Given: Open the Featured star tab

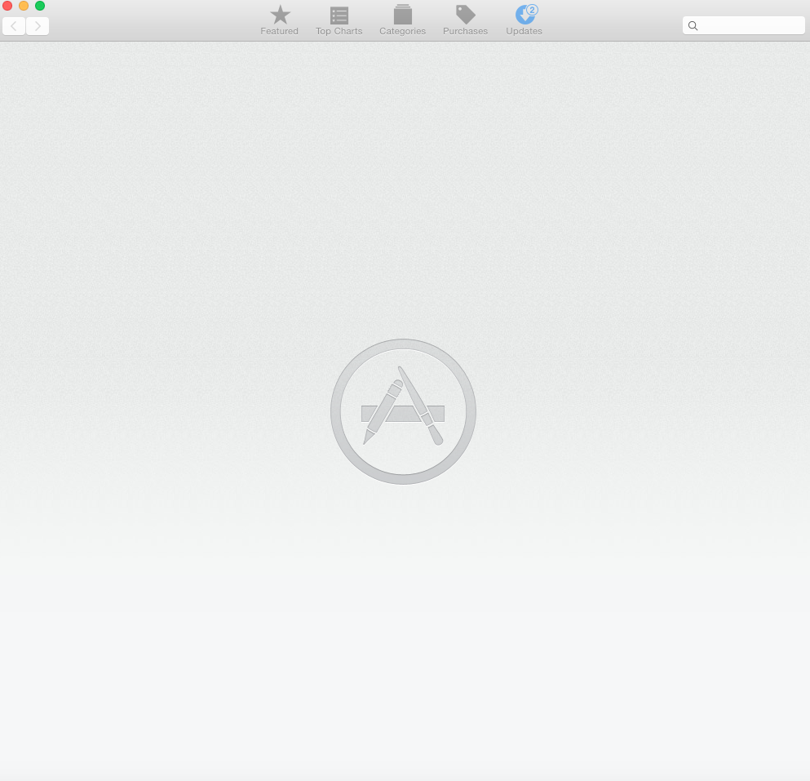Looking at the screenshot, I should pyautogui.click(x=280, y=20).
